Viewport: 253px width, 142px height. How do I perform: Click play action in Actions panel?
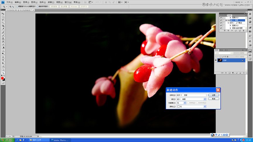coord(232,30)
